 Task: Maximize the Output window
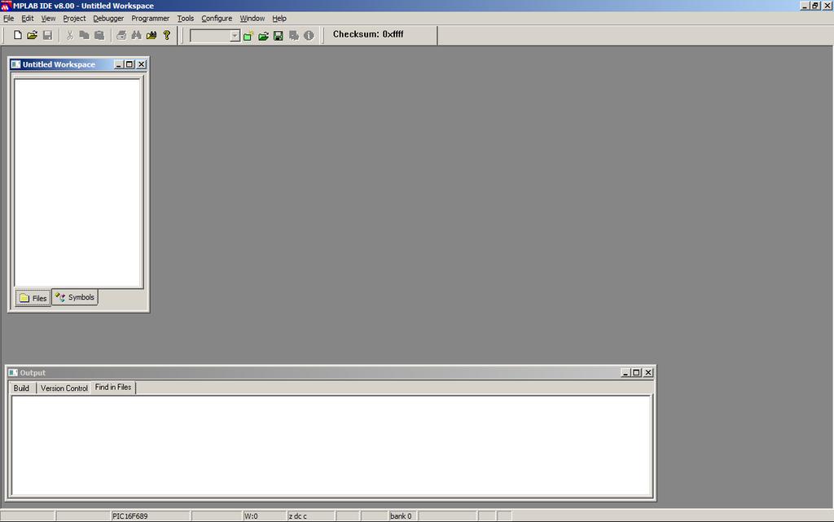click(636, 373)
